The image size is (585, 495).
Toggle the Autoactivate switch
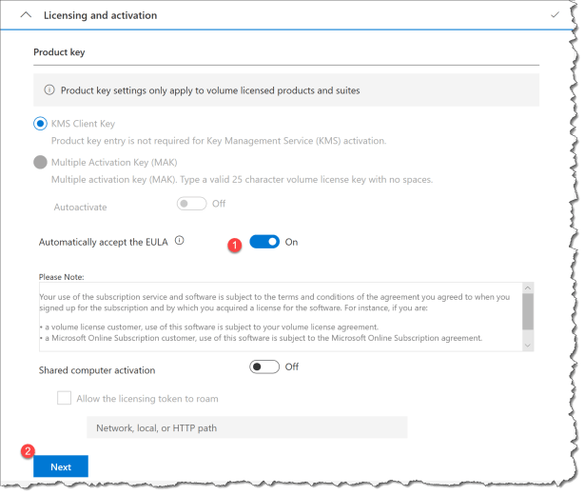click(191, 204)
